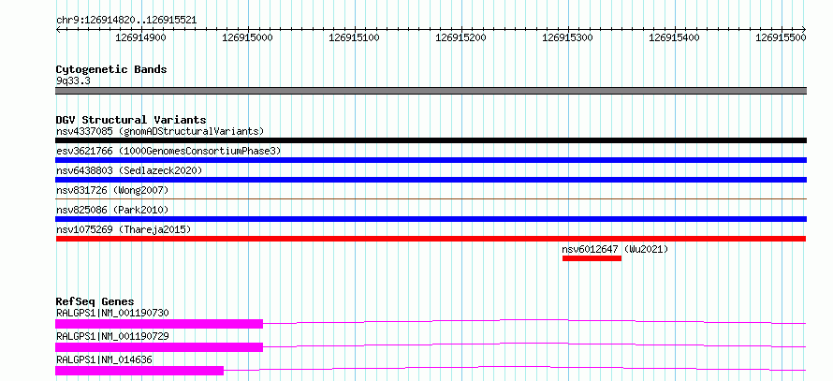Open variant nsv825086 (Park2010) label
Viewport: 833px width, 381px height.
click(112, 210)
